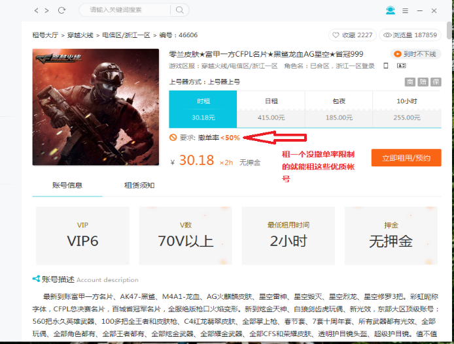Image resolution: width=454 pixels, height=344 pixels.
Task: Click the mobile phone icon beside 角色名
Action: (386, 66)
